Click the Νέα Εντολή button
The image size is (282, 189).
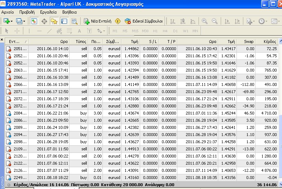(x=97, y=21)
